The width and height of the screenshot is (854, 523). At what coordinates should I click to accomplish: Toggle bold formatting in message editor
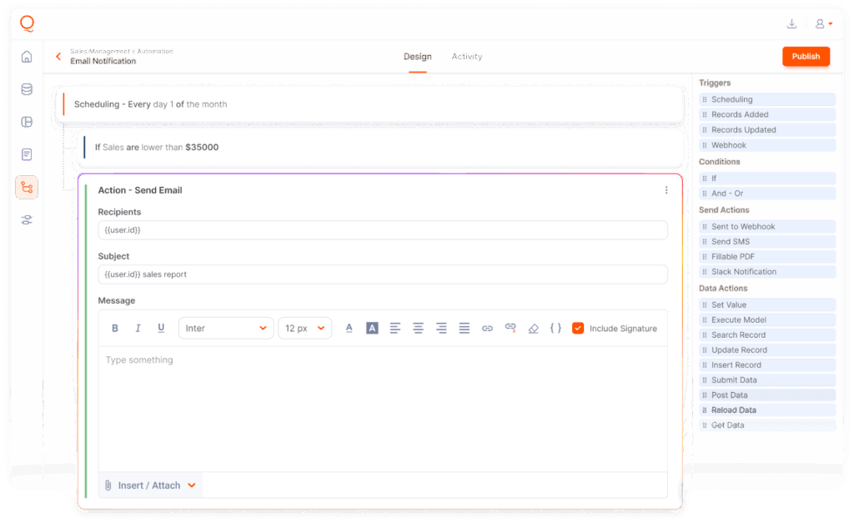[115, 329]
